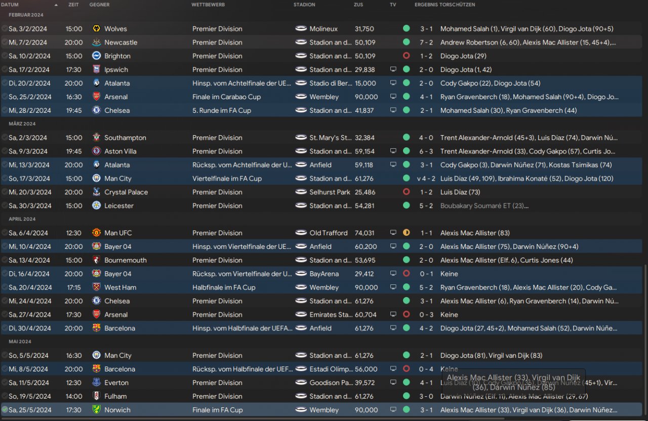
Task: Click the green win dot for Wolves
Action: click(x=406, y=29)
